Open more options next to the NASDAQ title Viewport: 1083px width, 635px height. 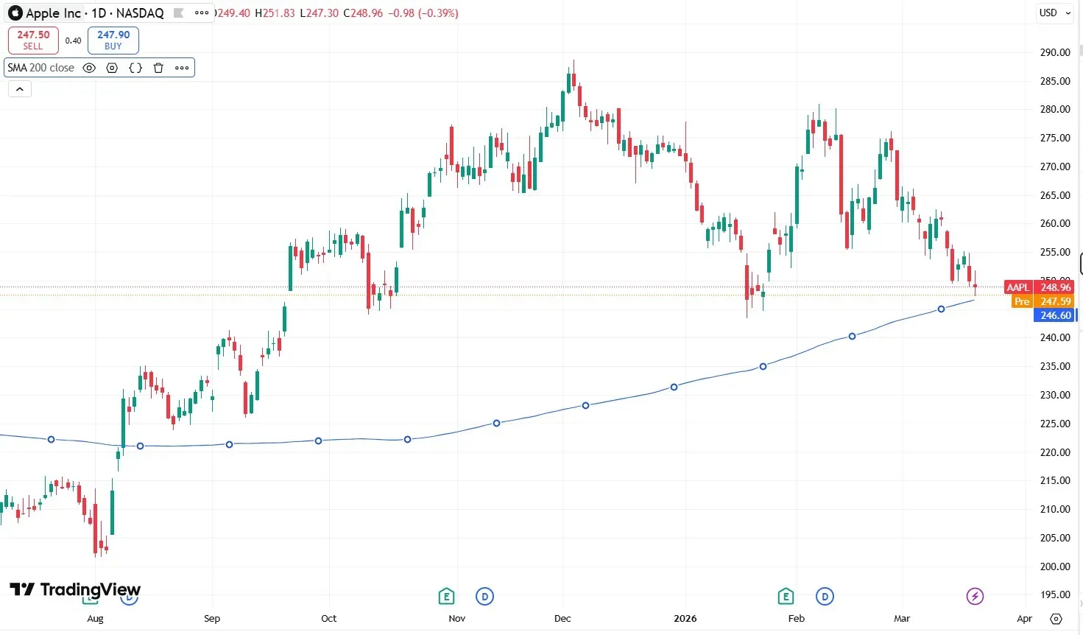click(201, 13)
